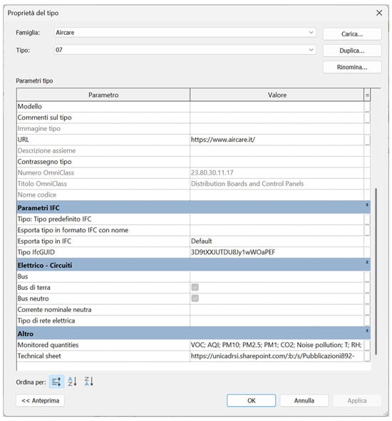Click the Duplica... button
The height and width of the screenshot is (421, 392).
point(352,51)
